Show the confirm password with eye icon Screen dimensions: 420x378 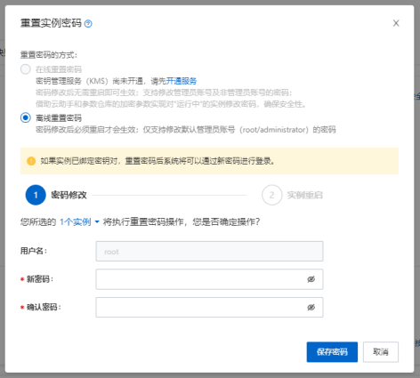coord(311,307)
